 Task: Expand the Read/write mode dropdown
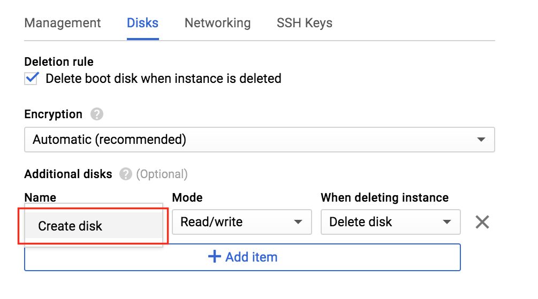[242, 222]
